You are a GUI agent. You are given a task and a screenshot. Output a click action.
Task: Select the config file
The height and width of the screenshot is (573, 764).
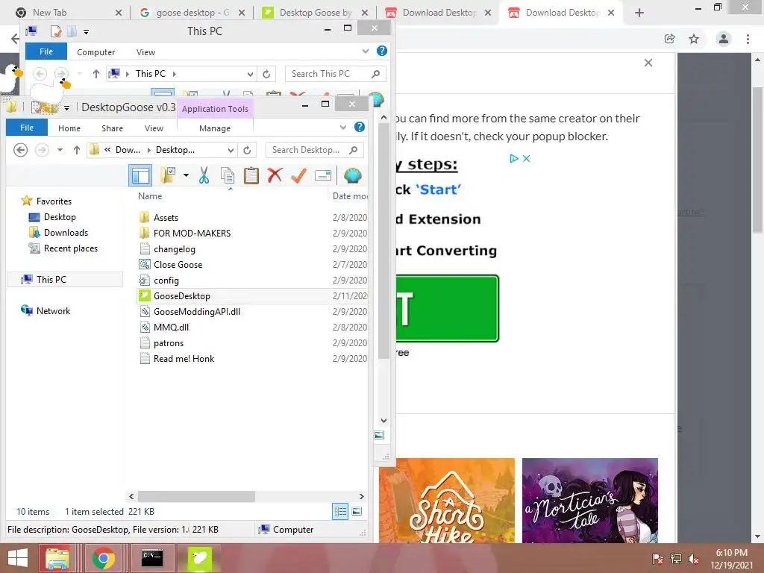click(166, 281)
